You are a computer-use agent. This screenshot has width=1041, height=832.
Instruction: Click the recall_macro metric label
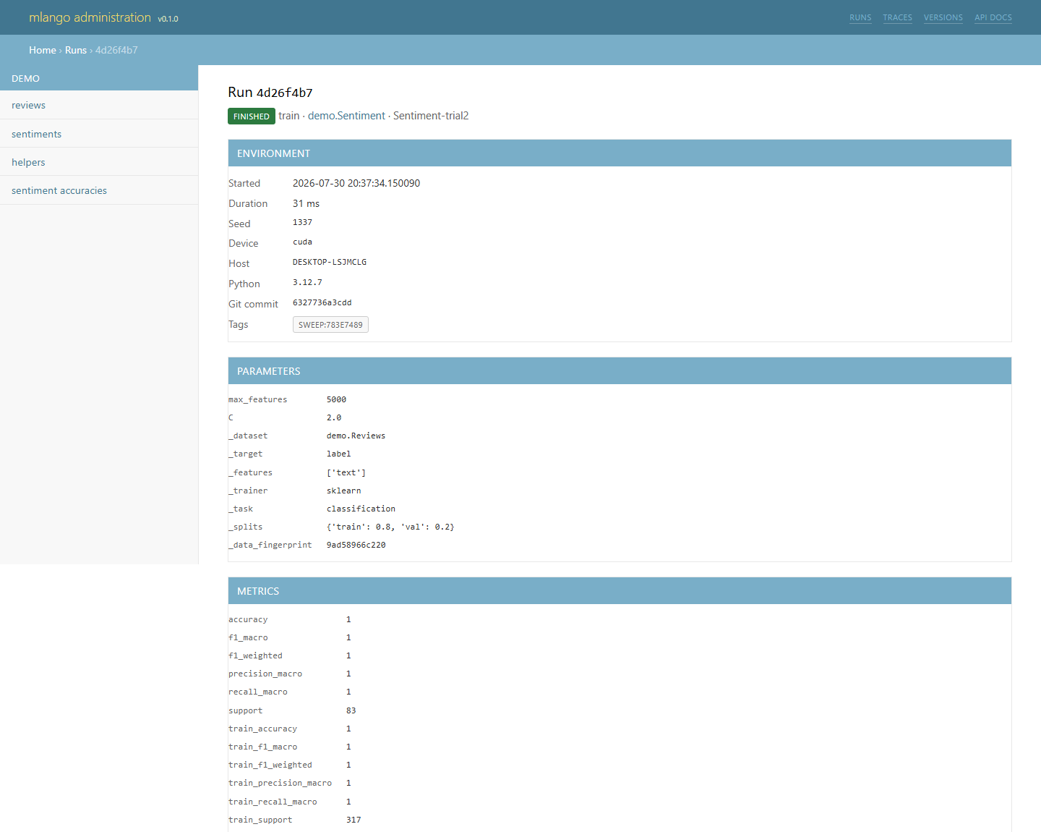258,692
